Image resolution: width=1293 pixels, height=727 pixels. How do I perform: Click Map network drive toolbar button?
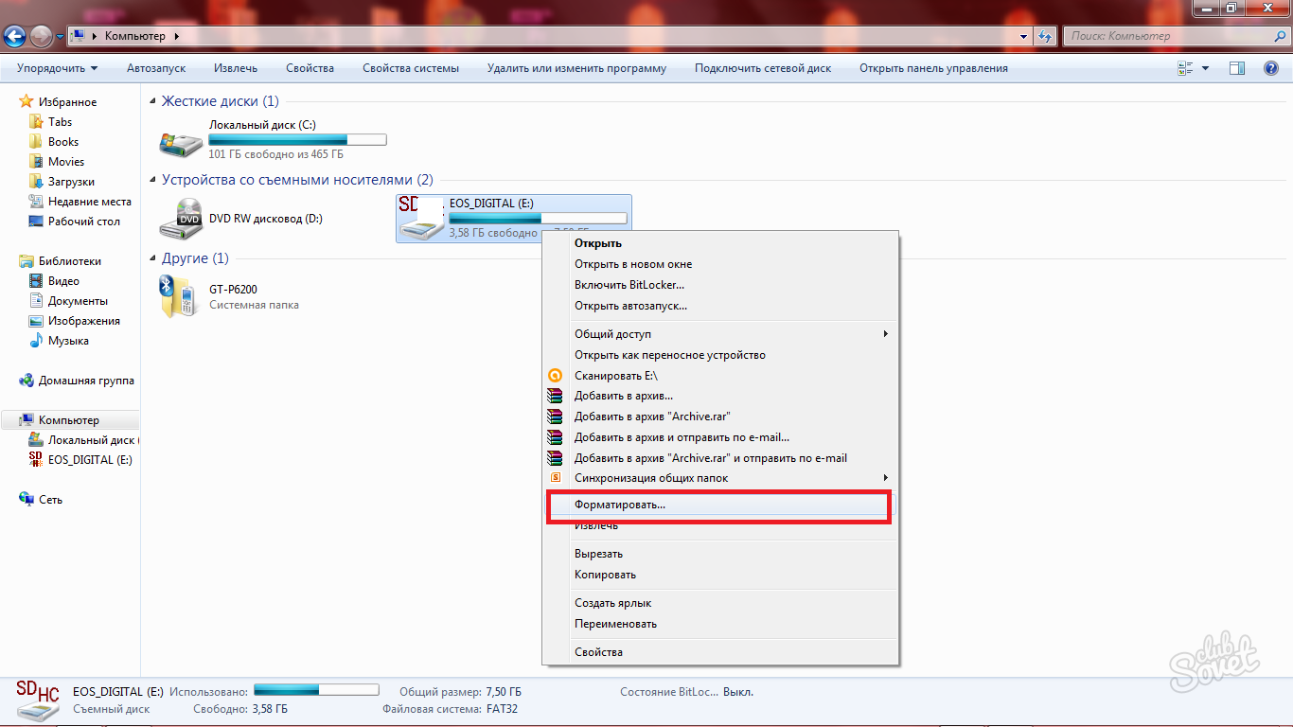tap(762, 68)
